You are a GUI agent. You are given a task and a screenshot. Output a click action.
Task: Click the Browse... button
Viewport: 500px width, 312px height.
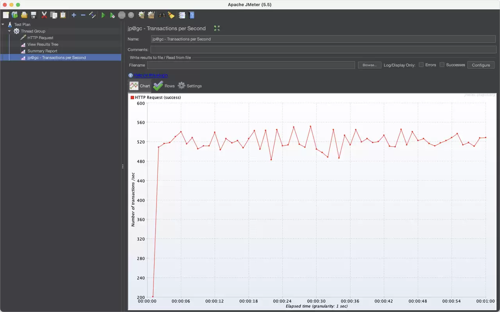click(x=370, y=65)
